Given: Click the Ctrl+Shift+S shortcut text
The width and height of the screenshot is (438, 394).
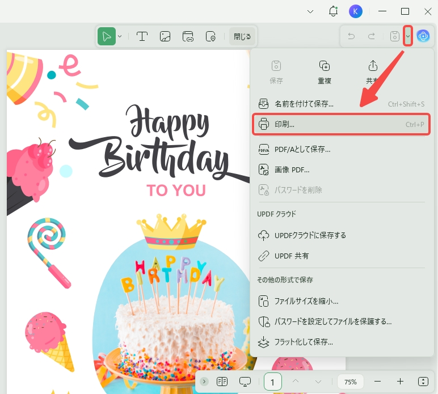Looking at the screenshot, I should (x=406, y=104).
